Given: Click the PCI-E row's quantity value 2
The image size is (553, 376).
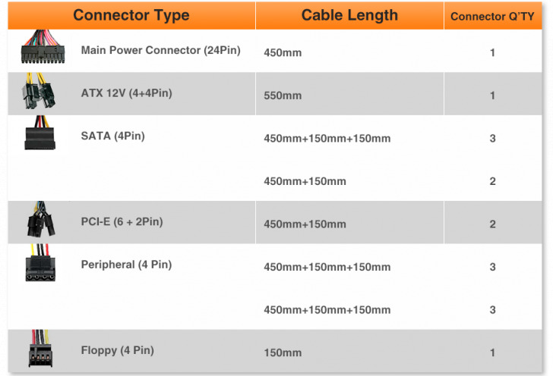Looking at the screenshot, I should click(x=493, y=224).
